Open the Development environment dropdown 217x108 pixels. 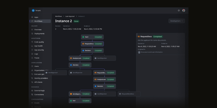(x=176, y=21)
